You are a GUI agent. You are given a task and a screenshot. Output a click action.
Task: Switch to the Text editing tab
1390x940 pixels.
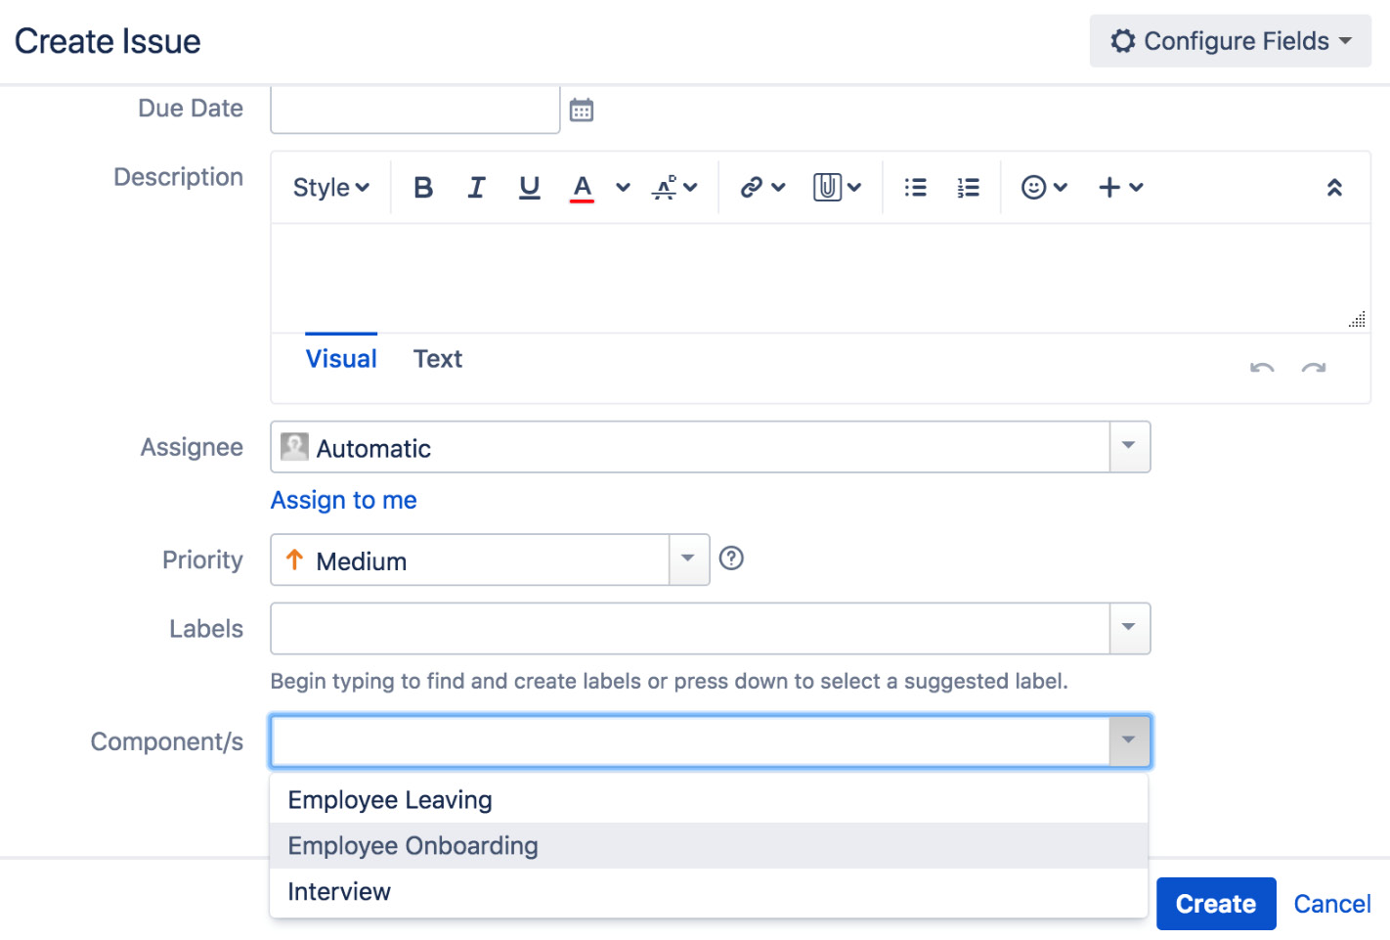point(437,358)
